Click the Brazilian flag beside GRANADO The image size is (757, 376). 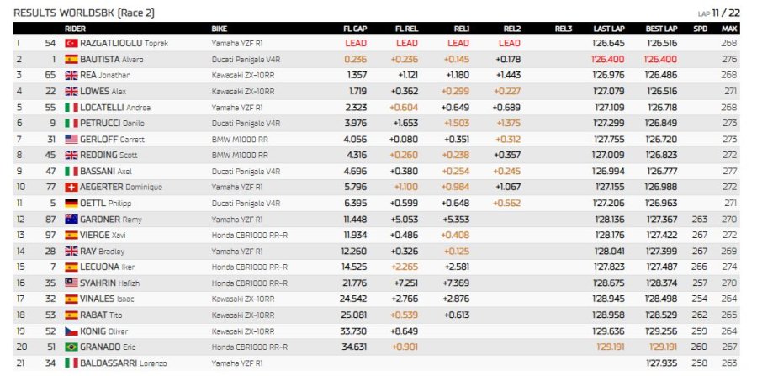71,347
